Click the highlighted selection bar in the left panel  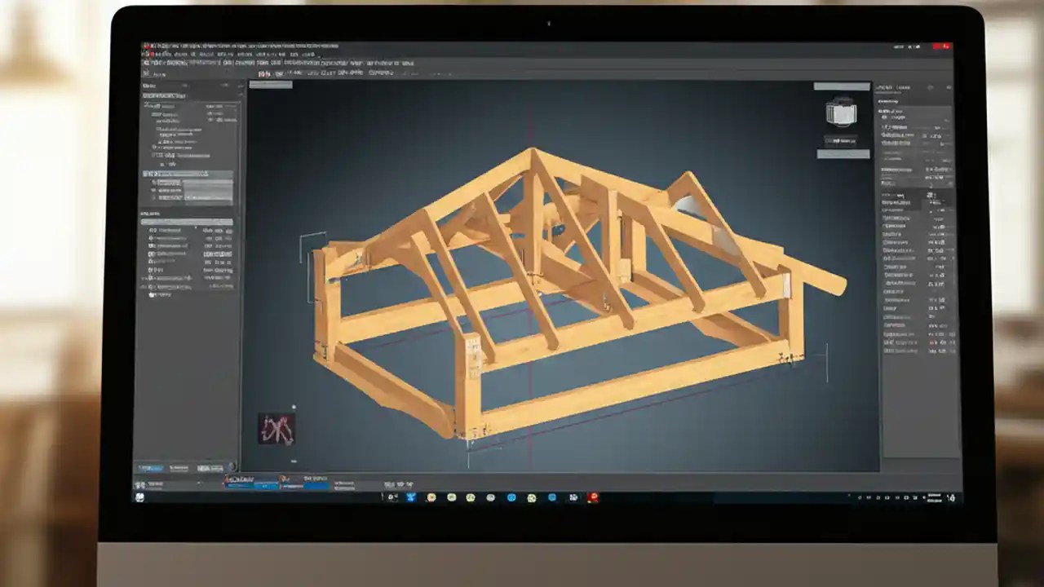point(187,173)
